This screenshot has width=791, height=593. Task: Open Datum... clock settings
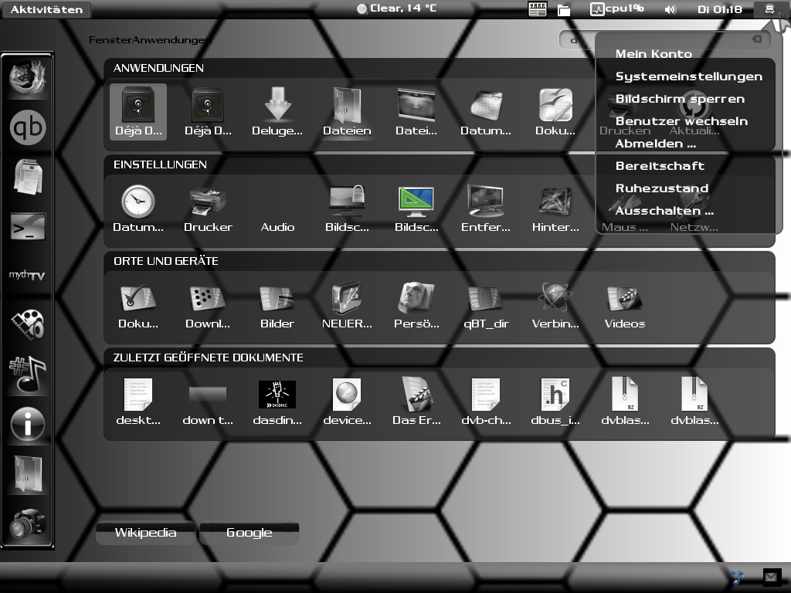pos(138,208)
